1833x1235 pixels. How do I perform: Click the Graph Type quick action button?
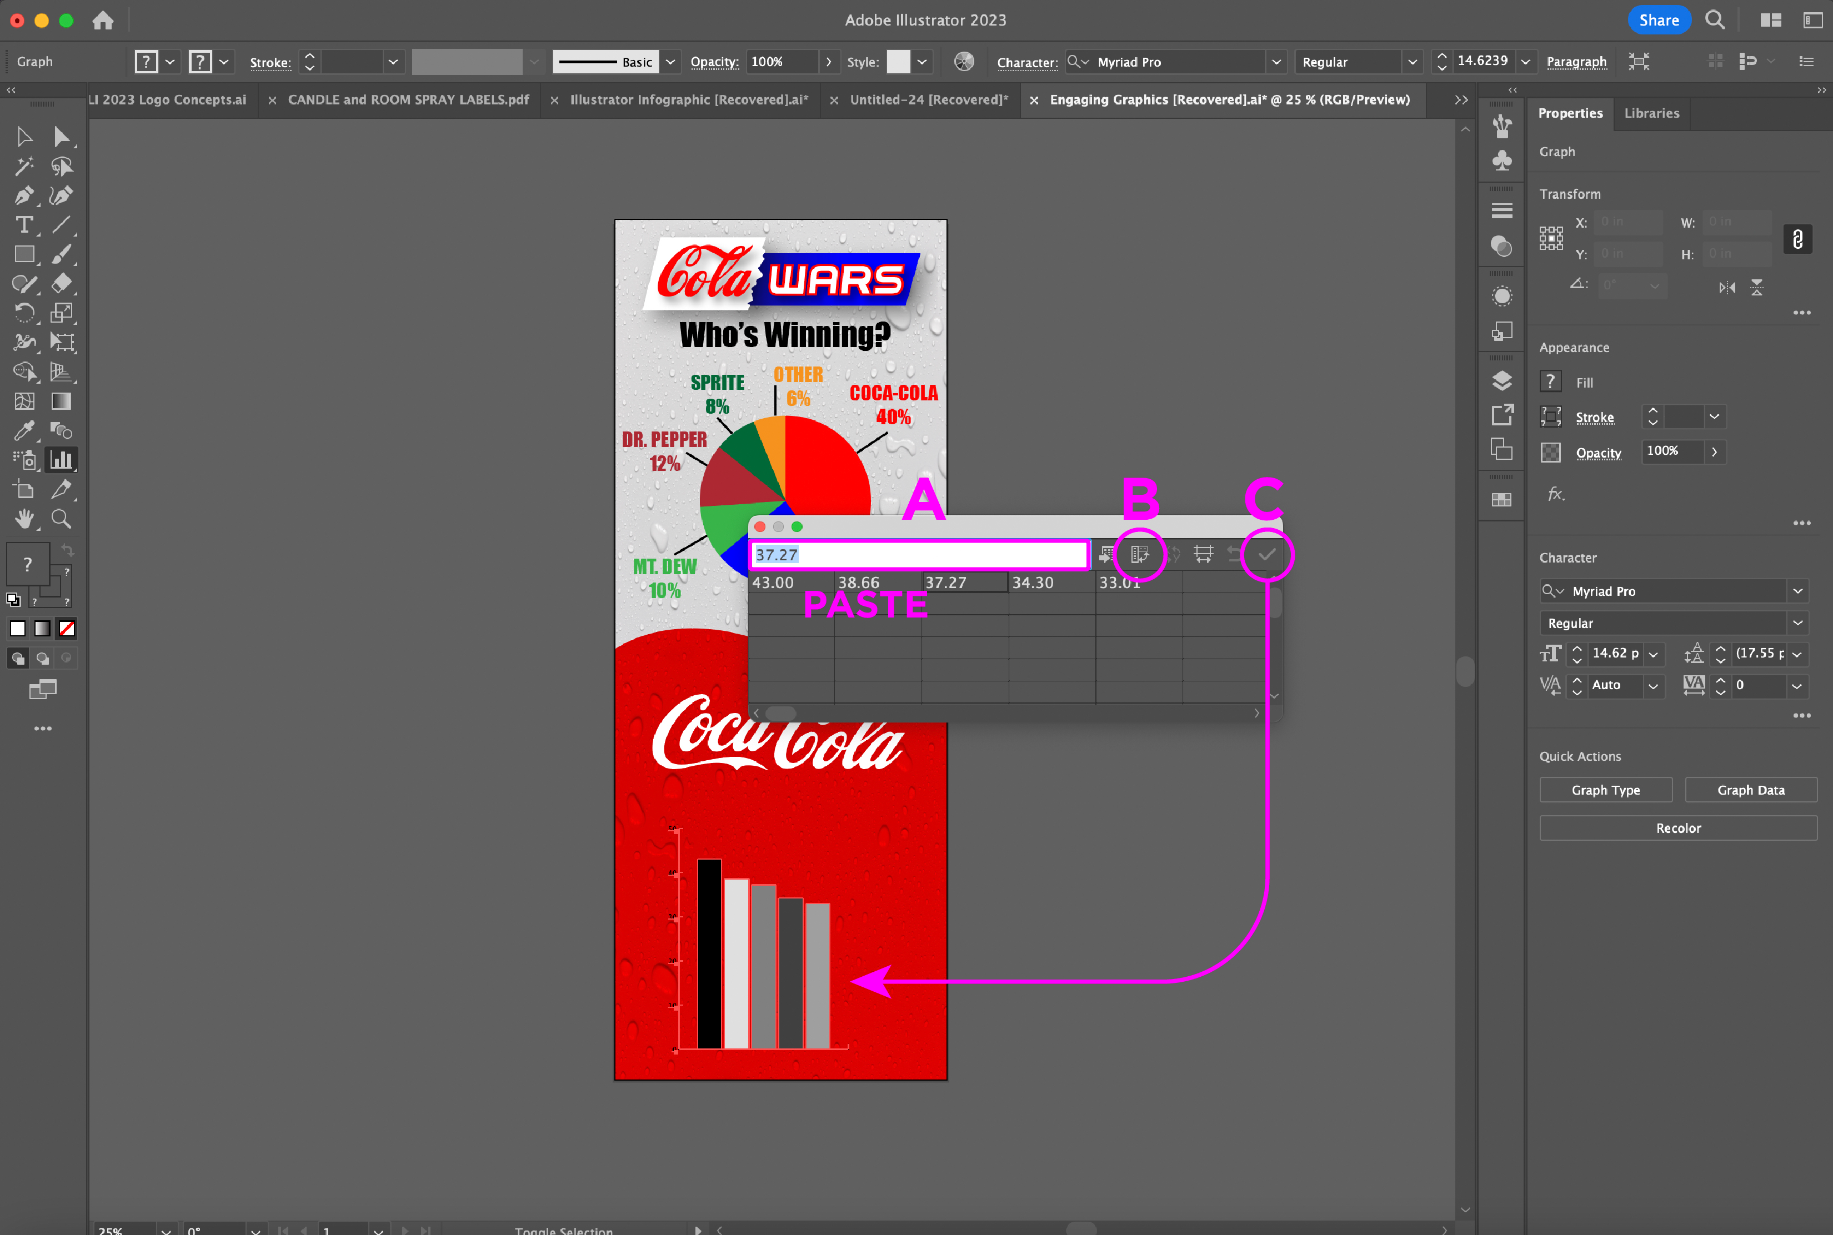point(1605,790)
